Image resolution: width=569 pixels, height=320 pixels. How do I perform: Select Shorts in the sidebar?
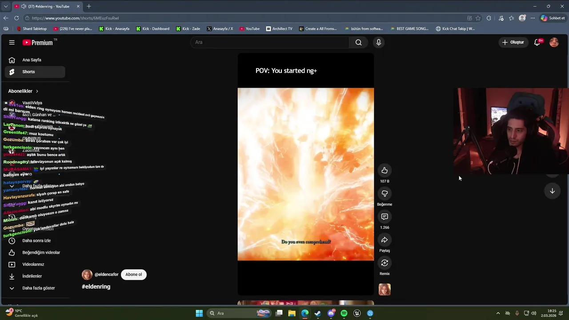point(35,72)
